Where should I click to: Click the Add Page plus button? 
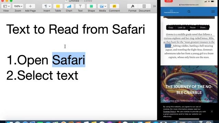pyautogui.click(x=30, y=6)
